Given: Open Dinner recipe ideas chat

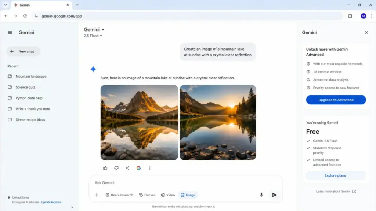Looking at the screenshot, I should [30, 120].
